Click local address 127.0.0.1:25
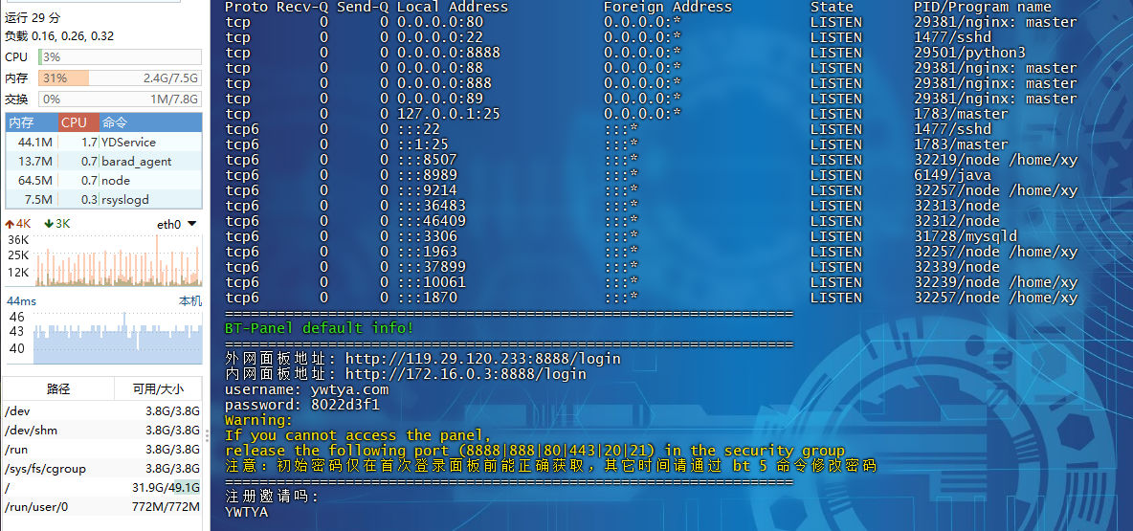The image size is (1133, 531). coord(449,114)
